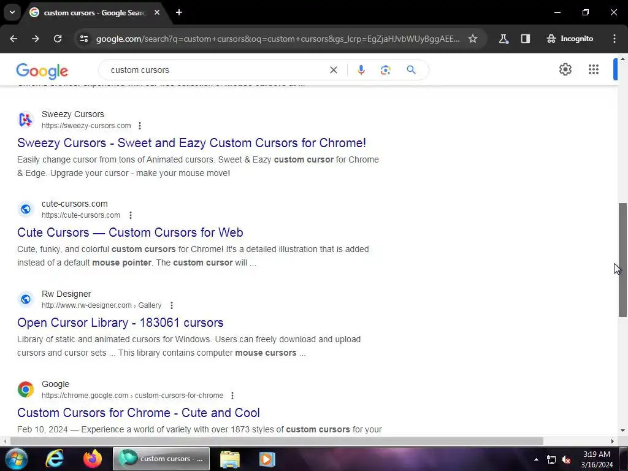Viewport: 628px width, 471px height.
Task: Open the clock showing 3:19 AM
Action: tap(597, 459)
